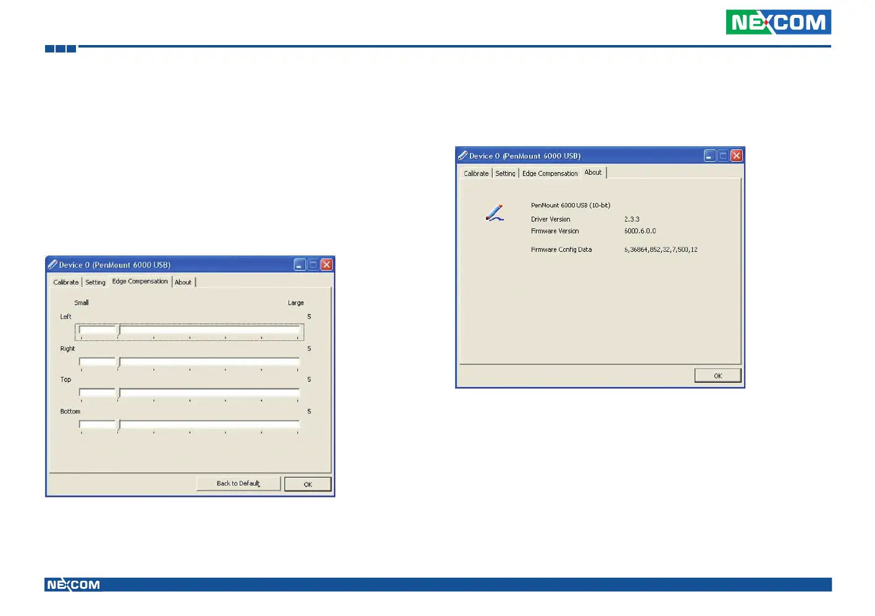Image resolution: width=875 pixels, height=616 pixels.
Task: Click the driver version value 2.3.3
Action: 632,219
